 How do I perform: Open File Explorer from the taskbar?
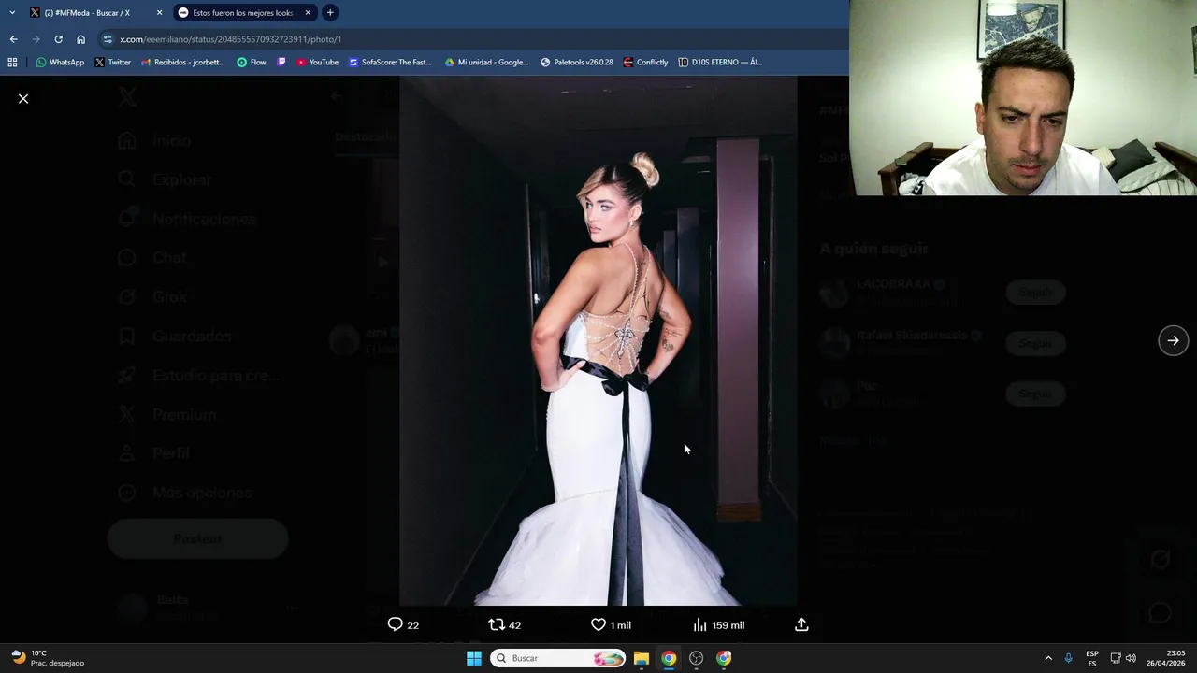tap(642, 658)
